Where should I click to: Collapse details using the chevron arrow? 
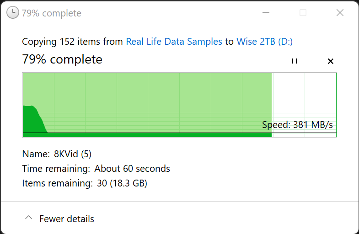[28, 218]
